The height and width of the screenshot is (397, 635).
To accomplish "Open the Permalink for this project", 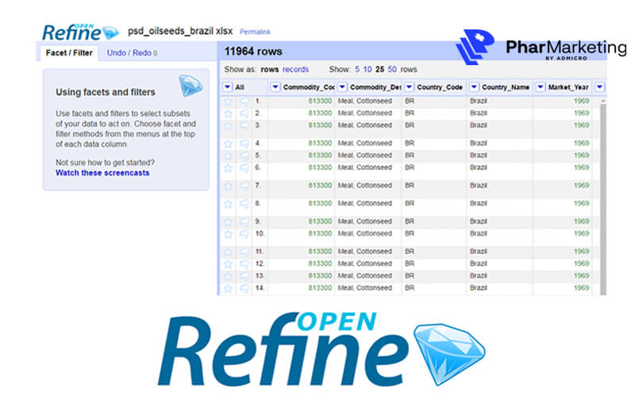I will 255,32.
